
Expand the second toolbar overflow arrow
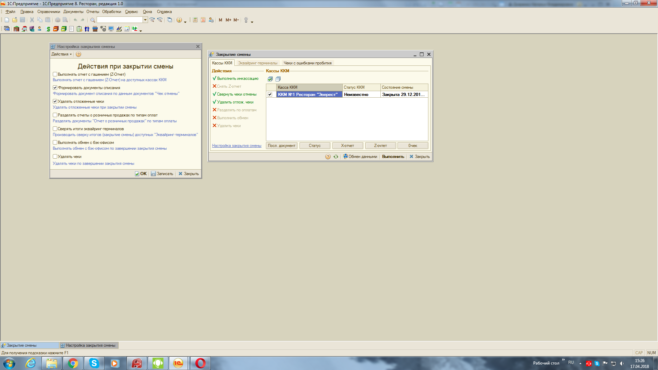(x=141, y=30)
